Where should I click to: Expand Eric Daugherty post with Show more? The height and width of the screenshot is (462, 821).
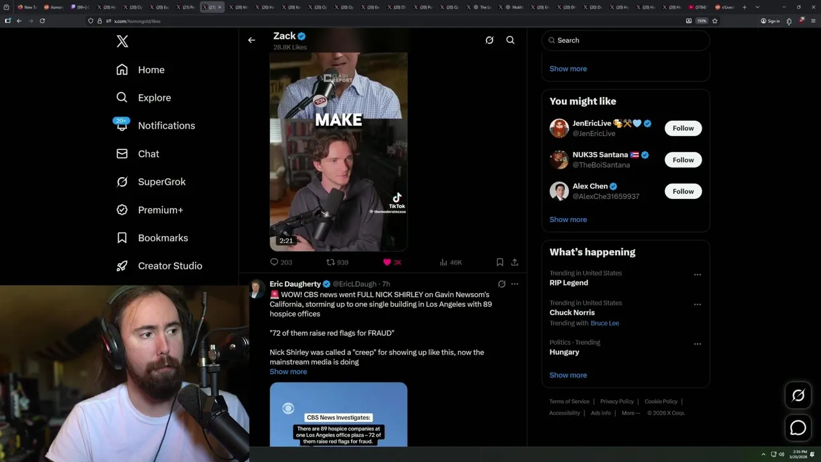(288, 372)
